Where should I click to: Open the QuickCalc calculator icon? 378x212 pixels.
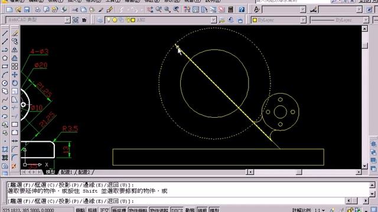point(230,9)
